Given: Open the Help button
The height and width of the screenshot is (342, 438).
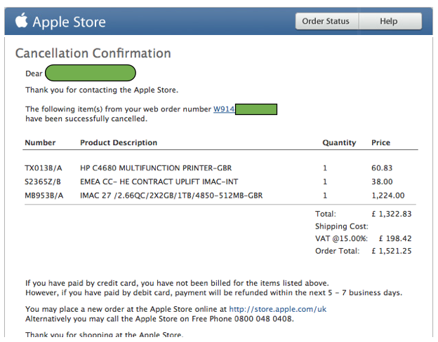Looking at the screenshot, I should pos(390,21).
